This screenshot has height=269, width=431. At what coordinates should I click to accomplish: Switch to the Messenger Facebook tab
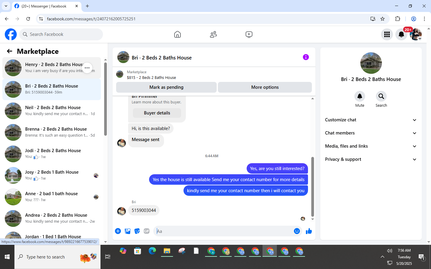click(x=46, y=6)
